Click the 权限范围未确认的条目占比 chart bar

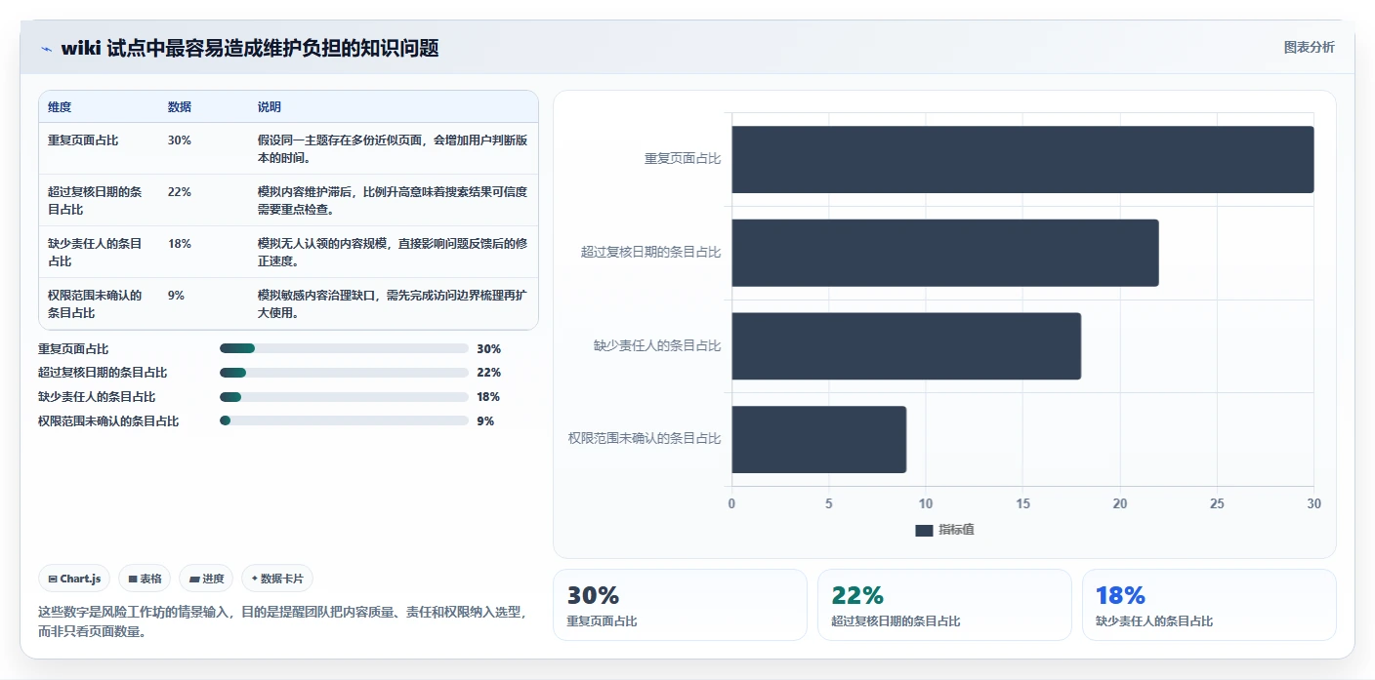coord(819,439)
